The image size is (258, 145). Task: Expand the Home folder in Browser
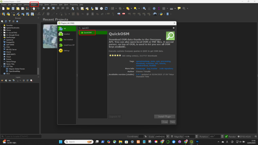(x=2, y=30)
